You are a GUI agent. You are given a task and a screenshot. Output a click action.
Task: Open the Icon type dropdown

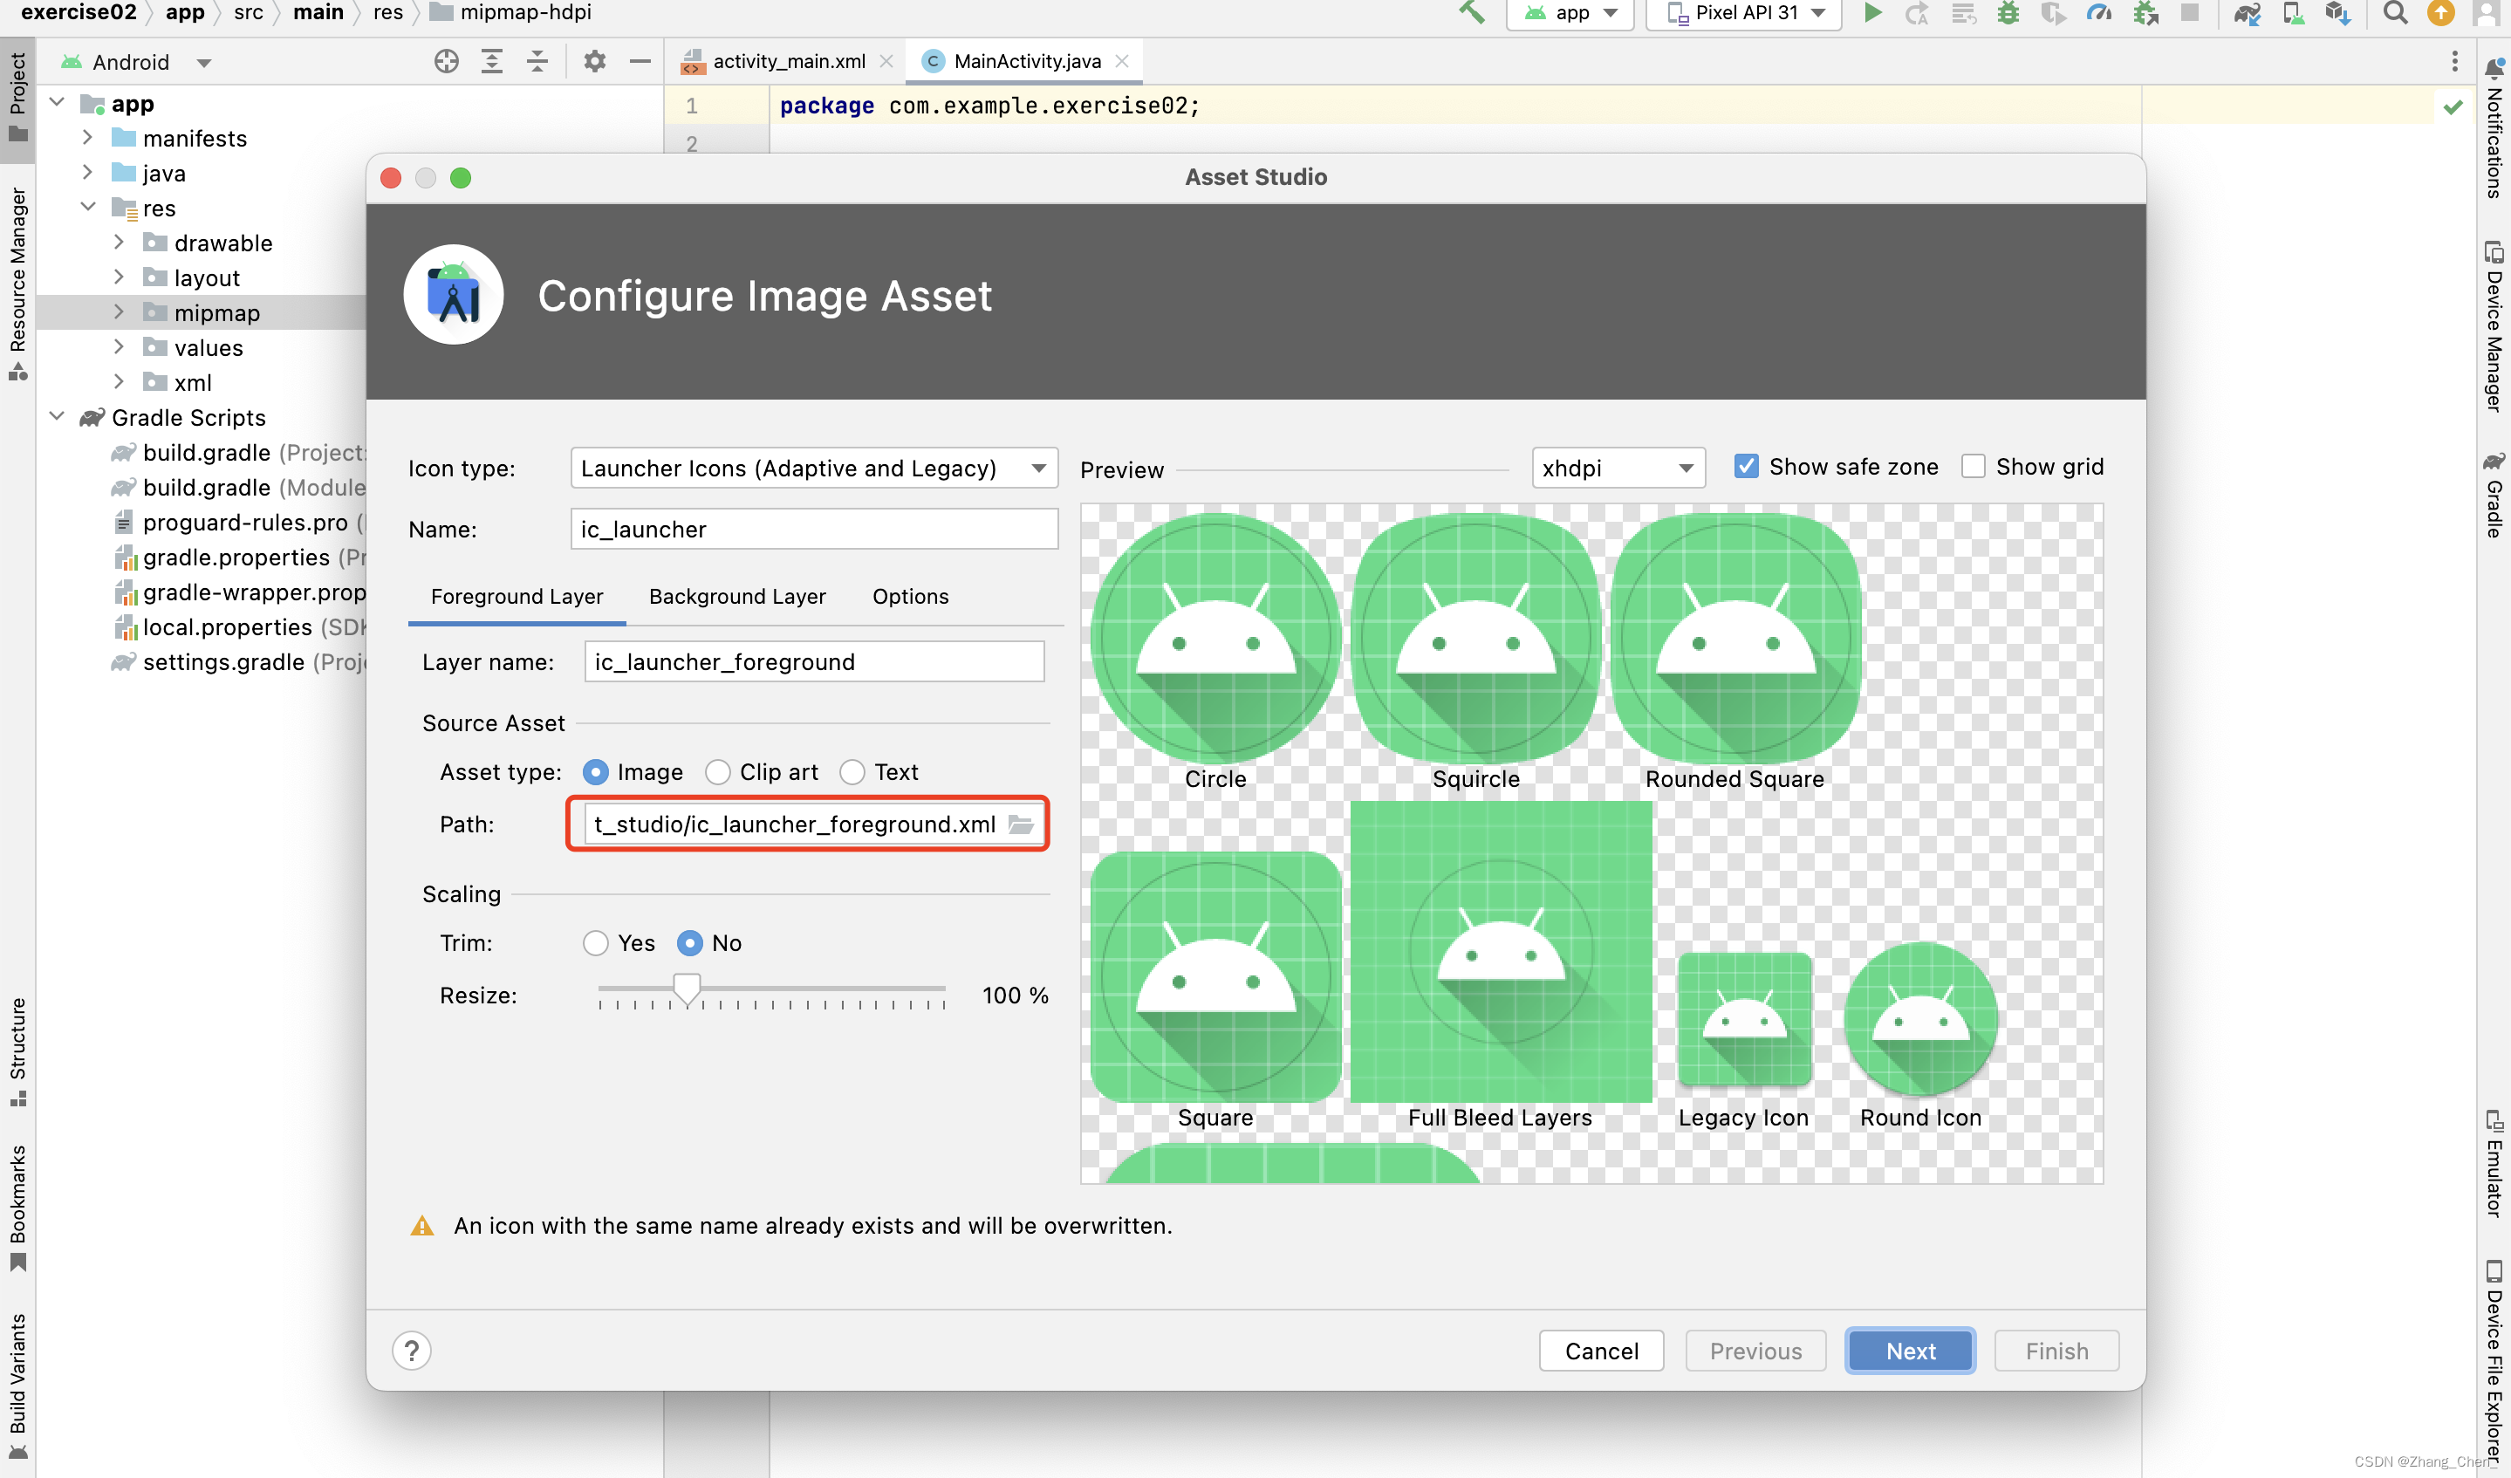pyautogui.click(x=814, y=469)
